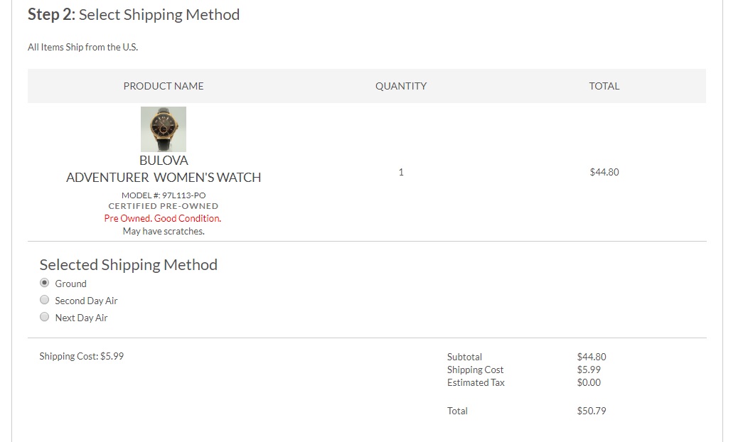This screenshot has height=442, width=748.
Task: Open the ADVENTURER WOMEN'S WATCH product title
Action: [164, 178]
